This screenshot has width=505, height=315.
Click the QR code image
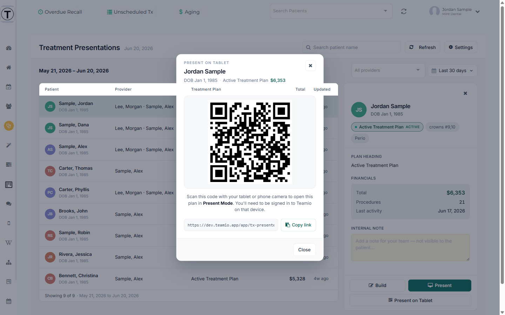[250, 142]
